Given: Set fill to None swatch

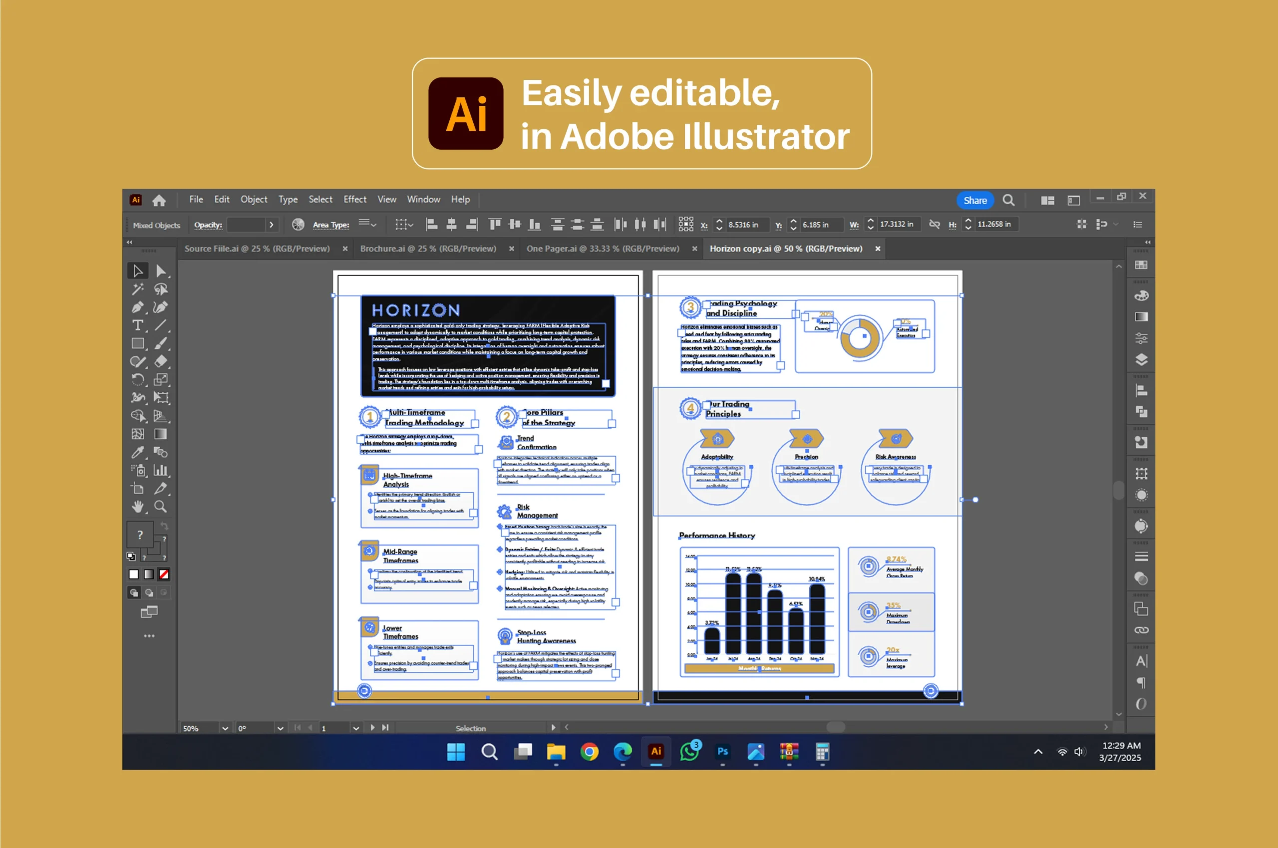Looking at the screenshot, I should (x=164, y=574).
